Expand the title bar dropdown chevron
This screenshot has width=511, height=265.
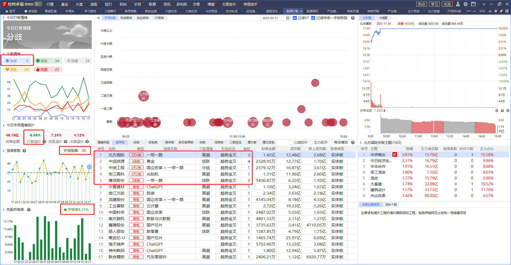pyautogui.click(x=484, y=4)
